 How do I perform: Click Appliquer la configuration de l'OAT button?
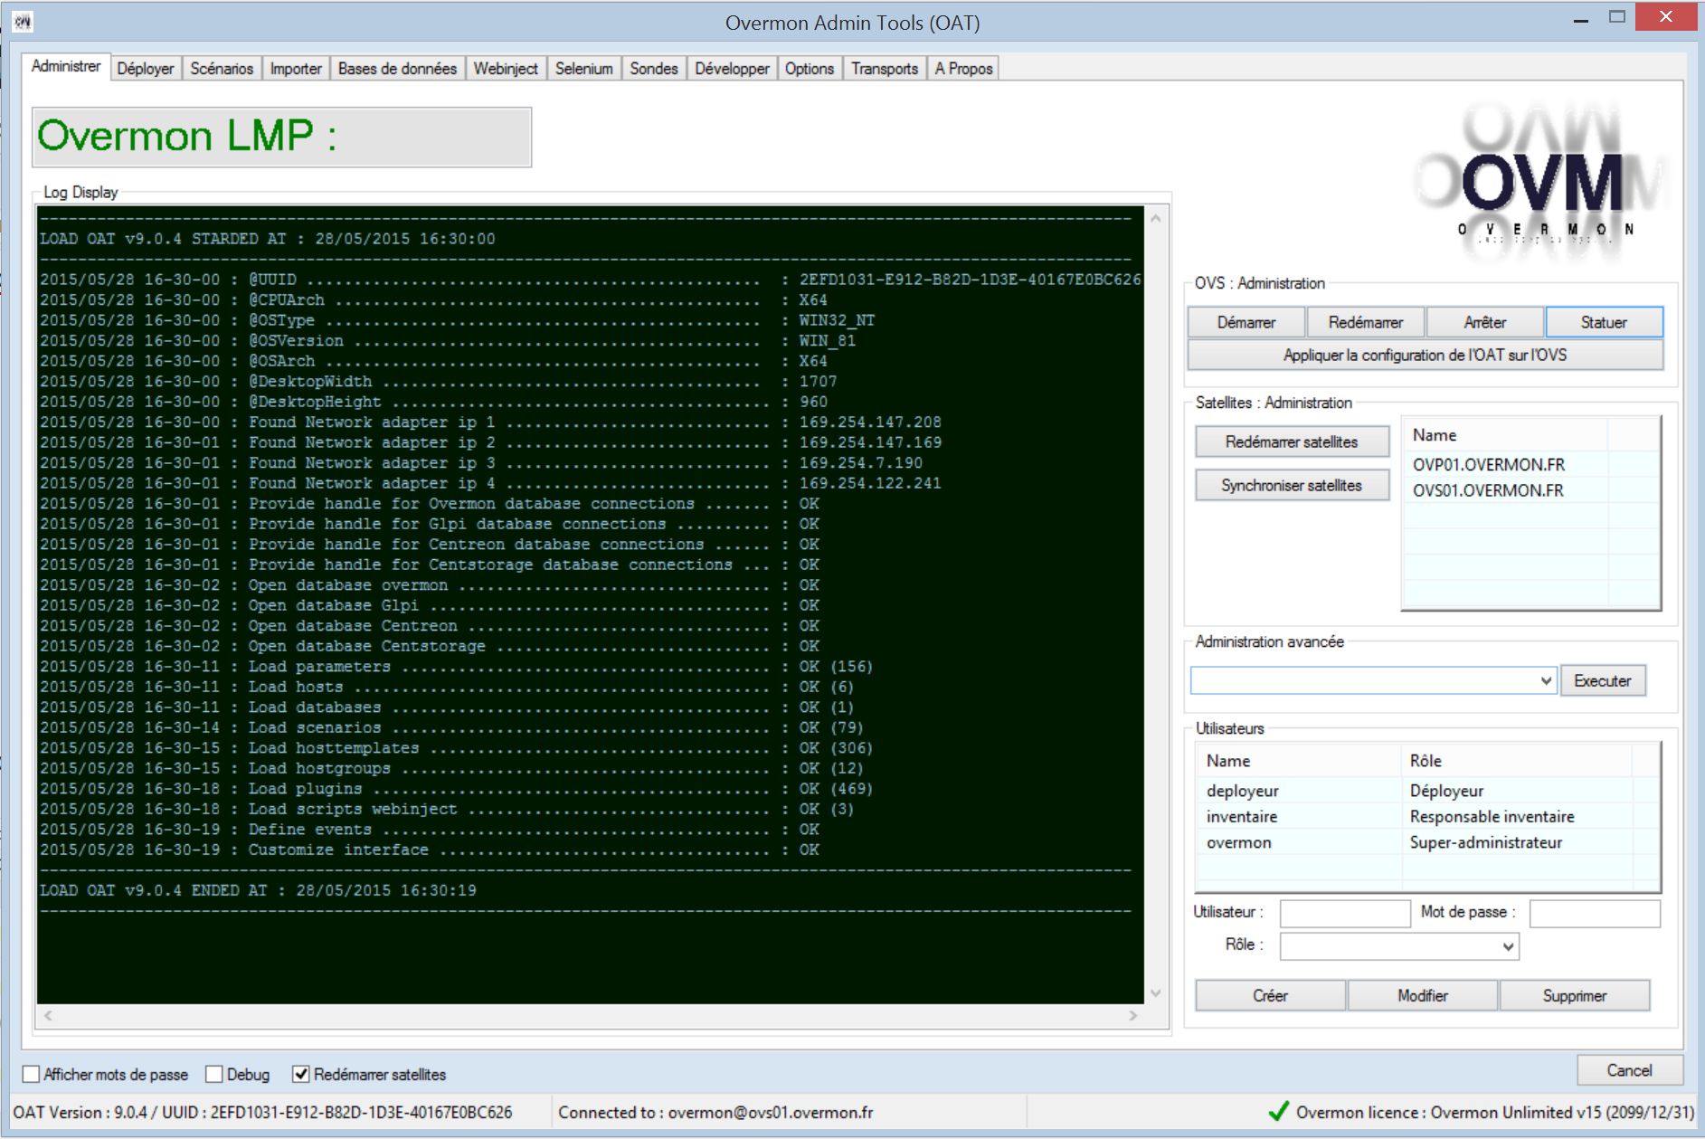[x=1424, y=356]
